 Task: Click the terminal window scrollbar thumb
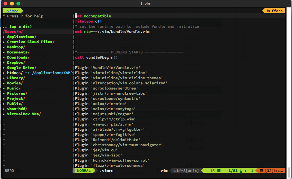289,172
